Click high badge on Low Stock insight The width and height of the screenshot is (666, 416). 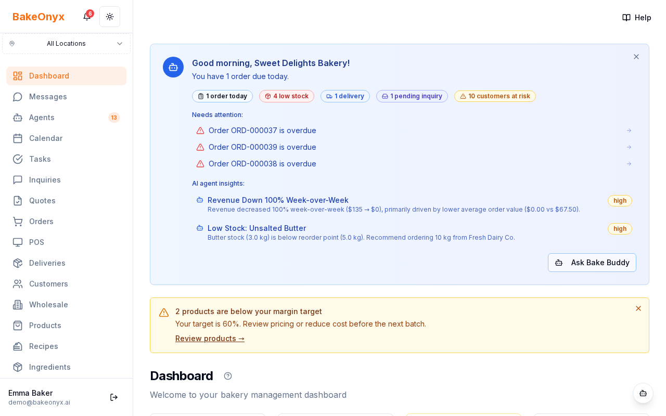pos(620,229)
